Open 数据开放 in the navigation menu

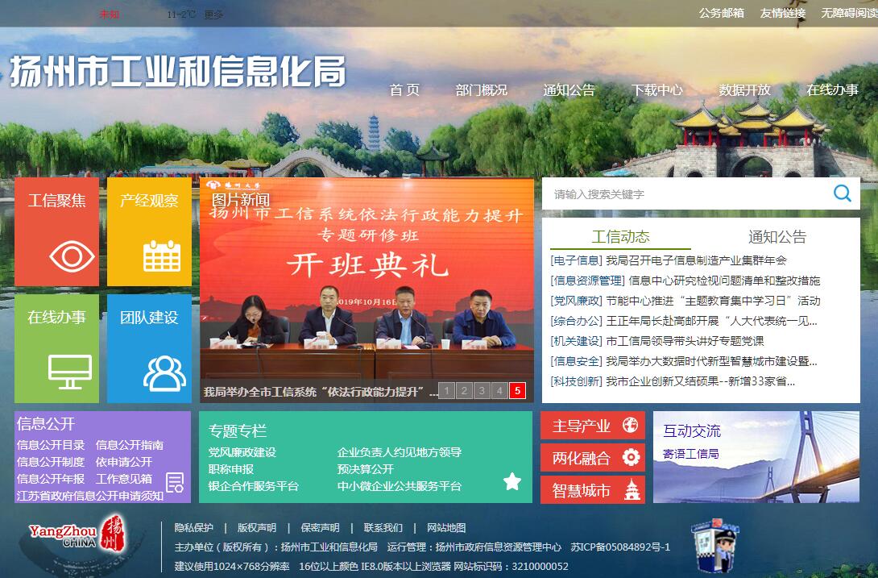(744, 90)
